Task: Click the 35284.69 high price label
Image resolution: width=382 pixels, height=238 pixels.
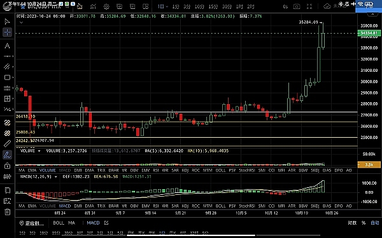Action: (308, 22)
